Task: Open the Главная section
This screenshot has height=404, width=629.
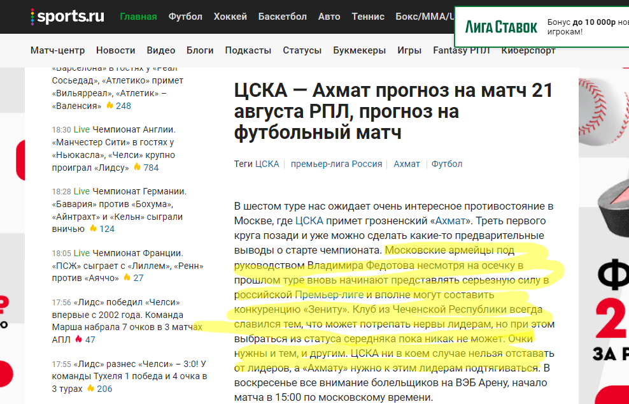Action: [138, 17]
